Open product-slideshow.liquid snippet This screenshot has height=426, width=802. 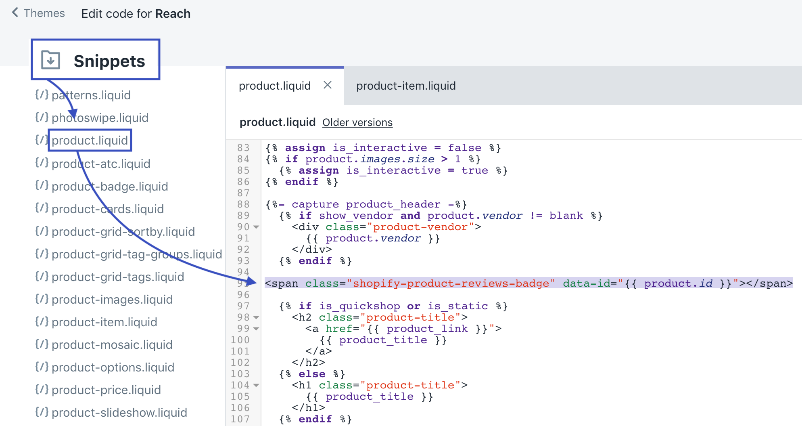[119, 412]
